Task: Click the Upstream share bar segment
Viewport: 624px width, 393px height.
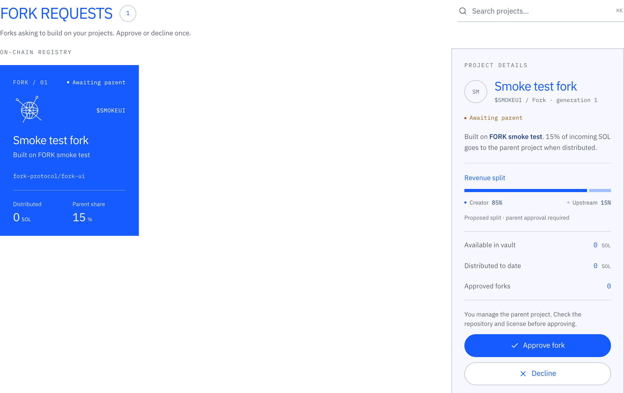Action: point(600,191)
